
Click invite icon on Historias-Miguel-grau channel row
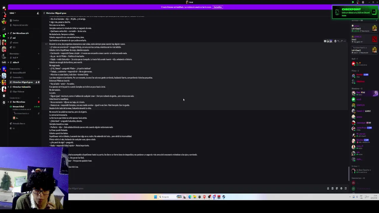pyautogui.click(x=36, y=82)
